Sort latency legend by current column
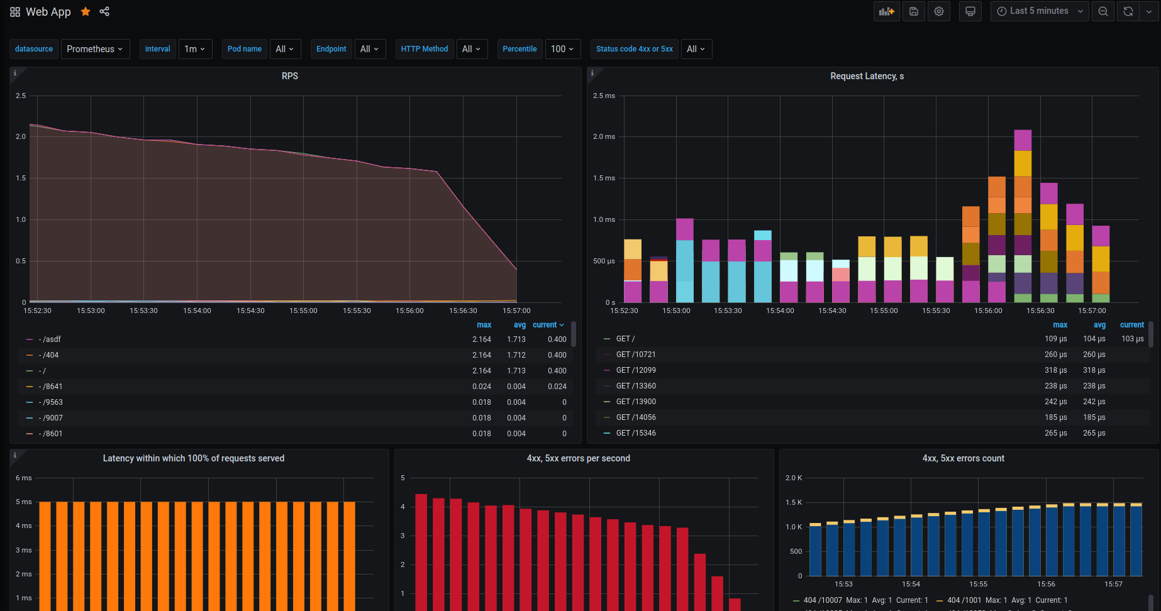 click(1132, 325)
